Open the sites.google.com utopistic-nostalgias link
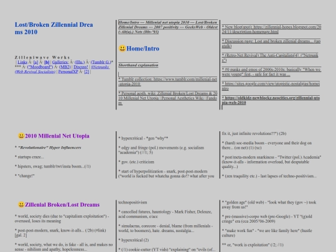 [x=271, y=86]
